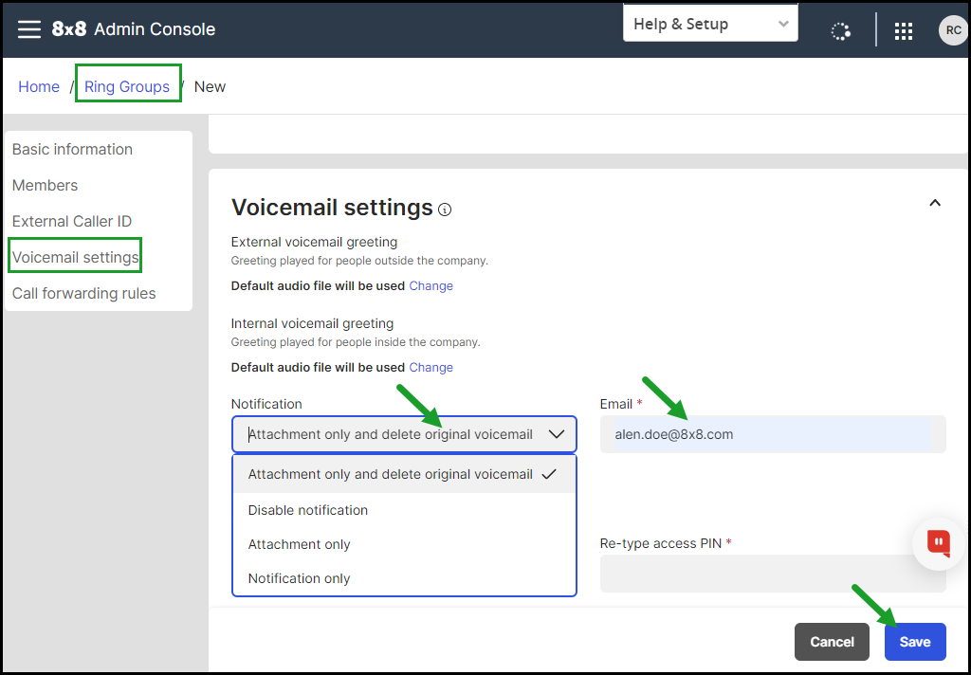
Task: Select External Caller ID in sidebar
Action: 72,221
